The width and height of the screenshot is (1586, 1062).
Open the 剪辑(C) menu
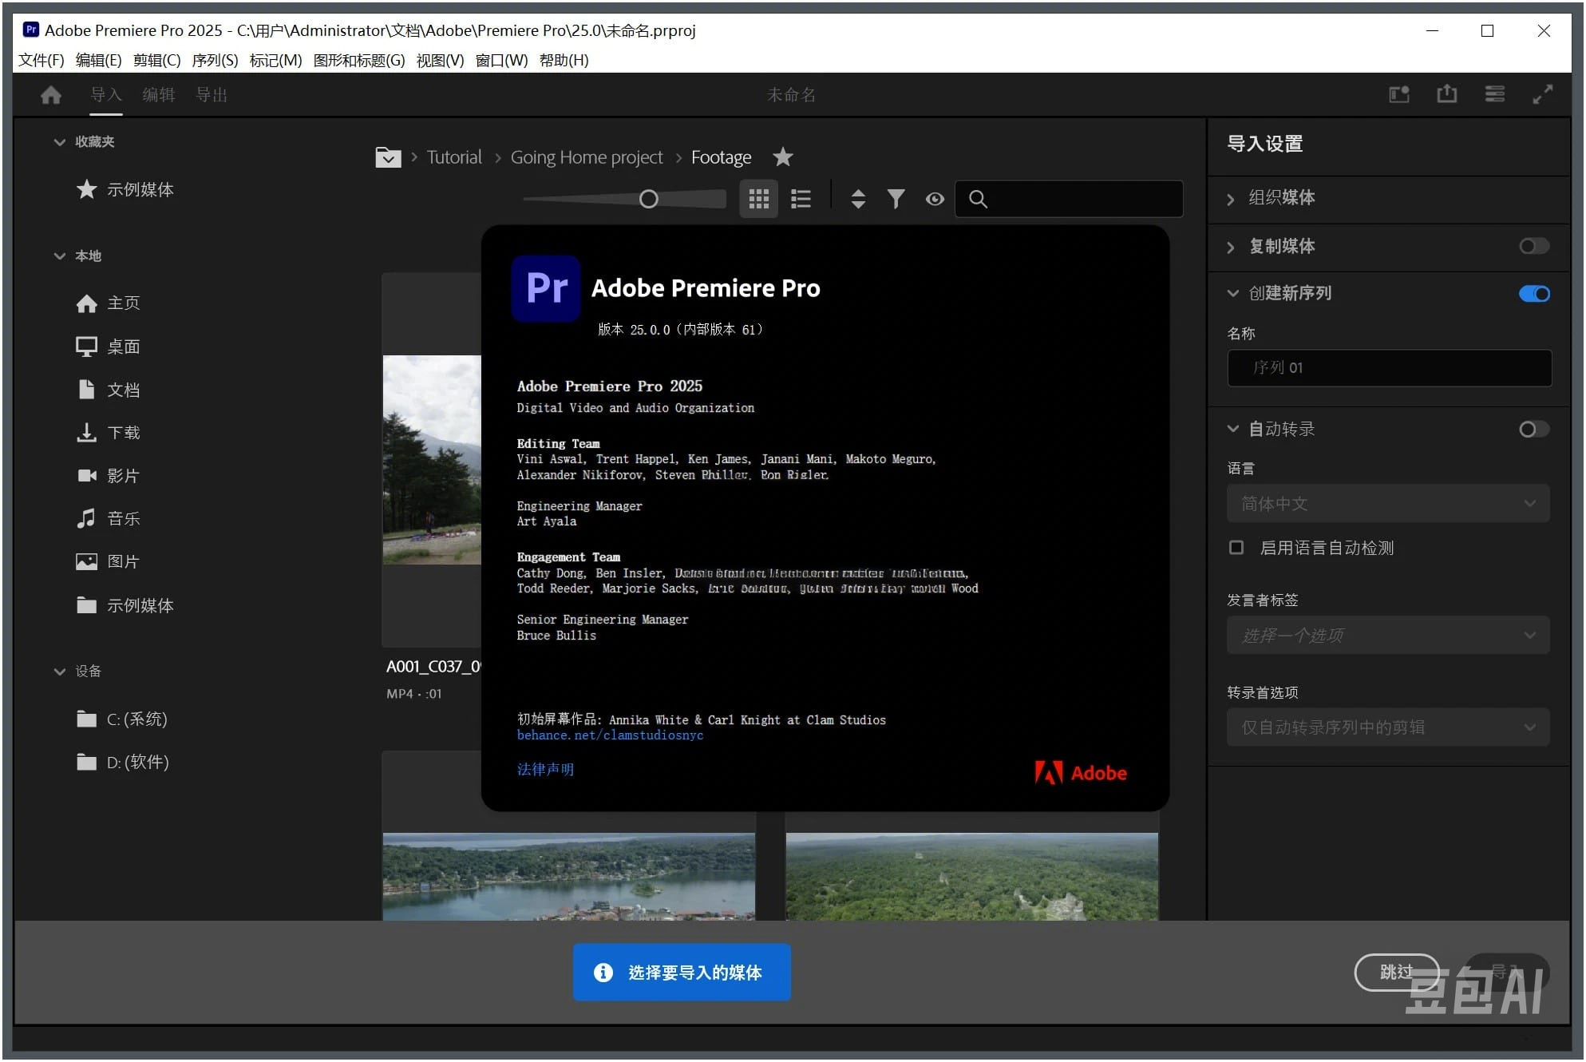coord(157,60)
